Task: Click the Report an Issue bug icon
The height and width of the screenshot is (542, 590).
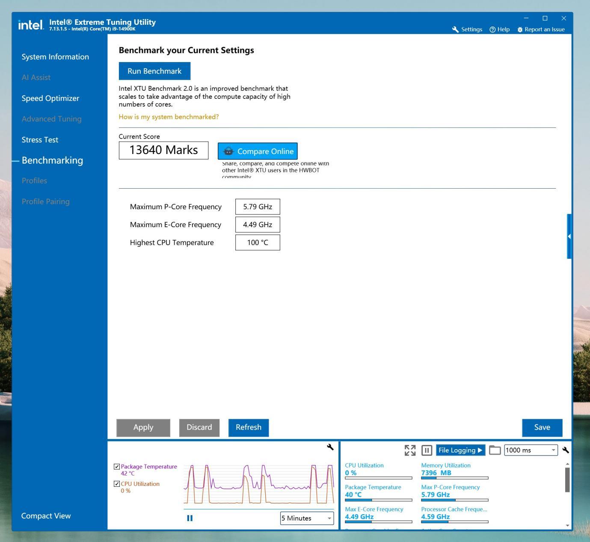Action: 520,30
